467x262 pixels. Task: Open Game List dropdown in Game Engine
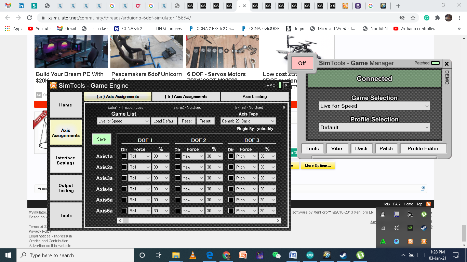[x=123, y=121]
